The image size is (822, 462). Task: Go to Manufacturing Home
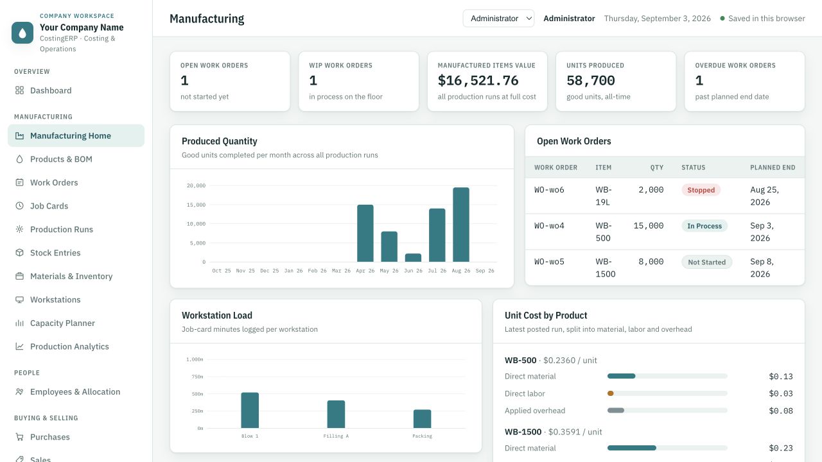click(x=76, y=136)
